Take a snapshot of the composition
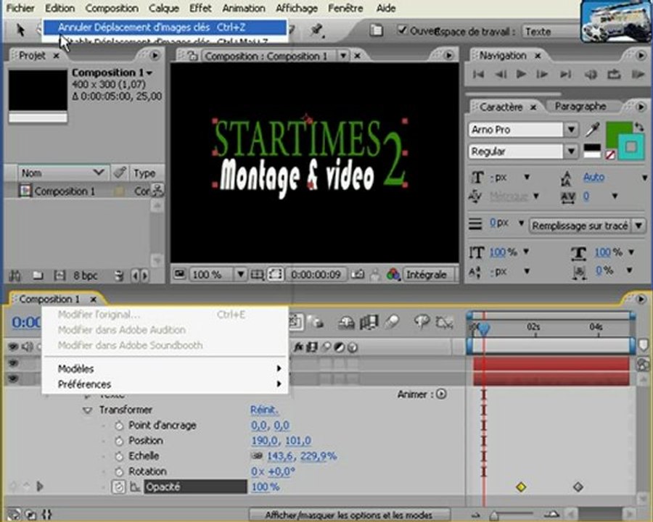This screenshot has height=522, width=653. pos(357,275)
